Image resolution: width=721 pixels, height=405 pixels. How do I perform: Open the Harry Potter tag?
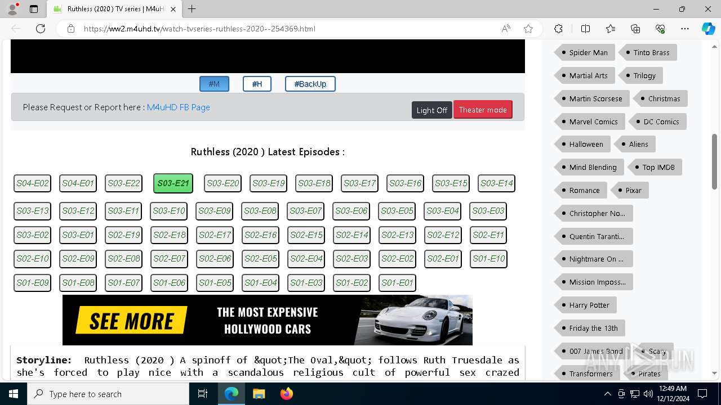[x=585, y=305]
